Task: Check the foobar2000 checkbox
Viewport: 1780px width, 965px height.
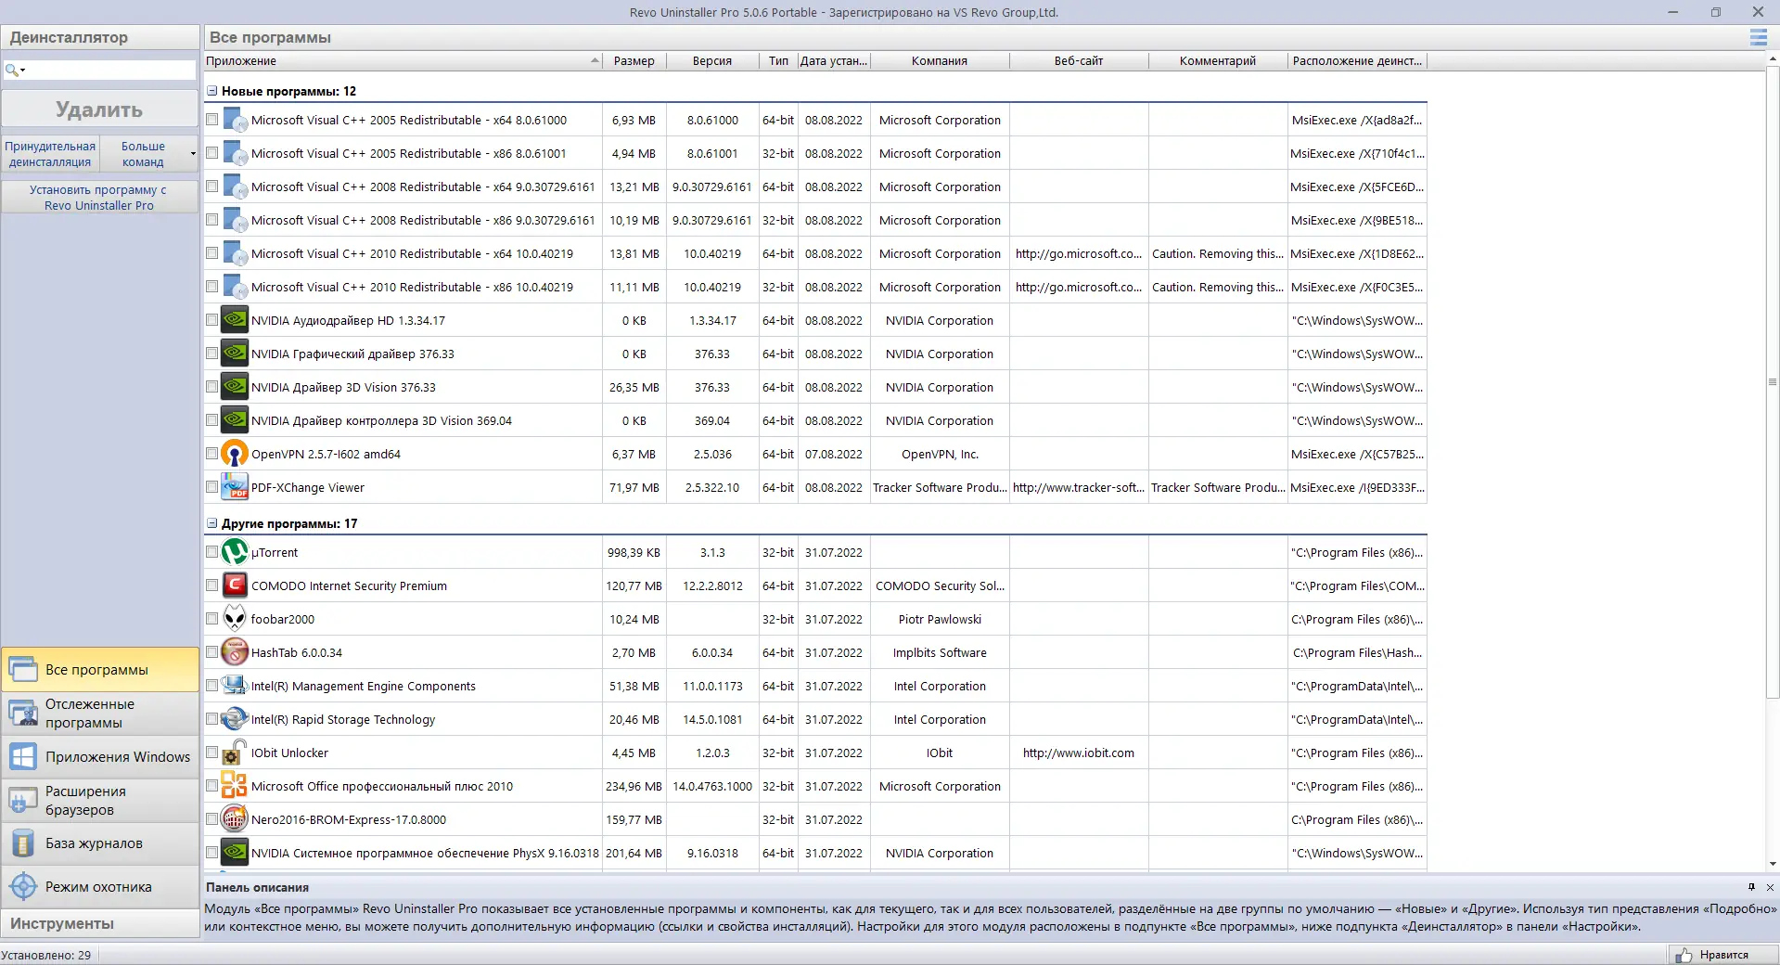Action: pos(211,619)
